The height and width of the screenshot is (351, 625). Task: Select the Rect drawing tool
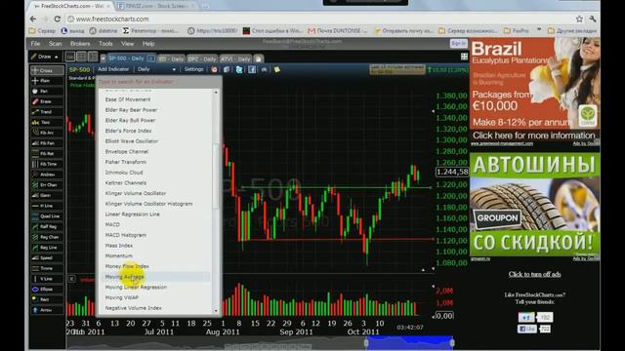[x=47, y=299]
